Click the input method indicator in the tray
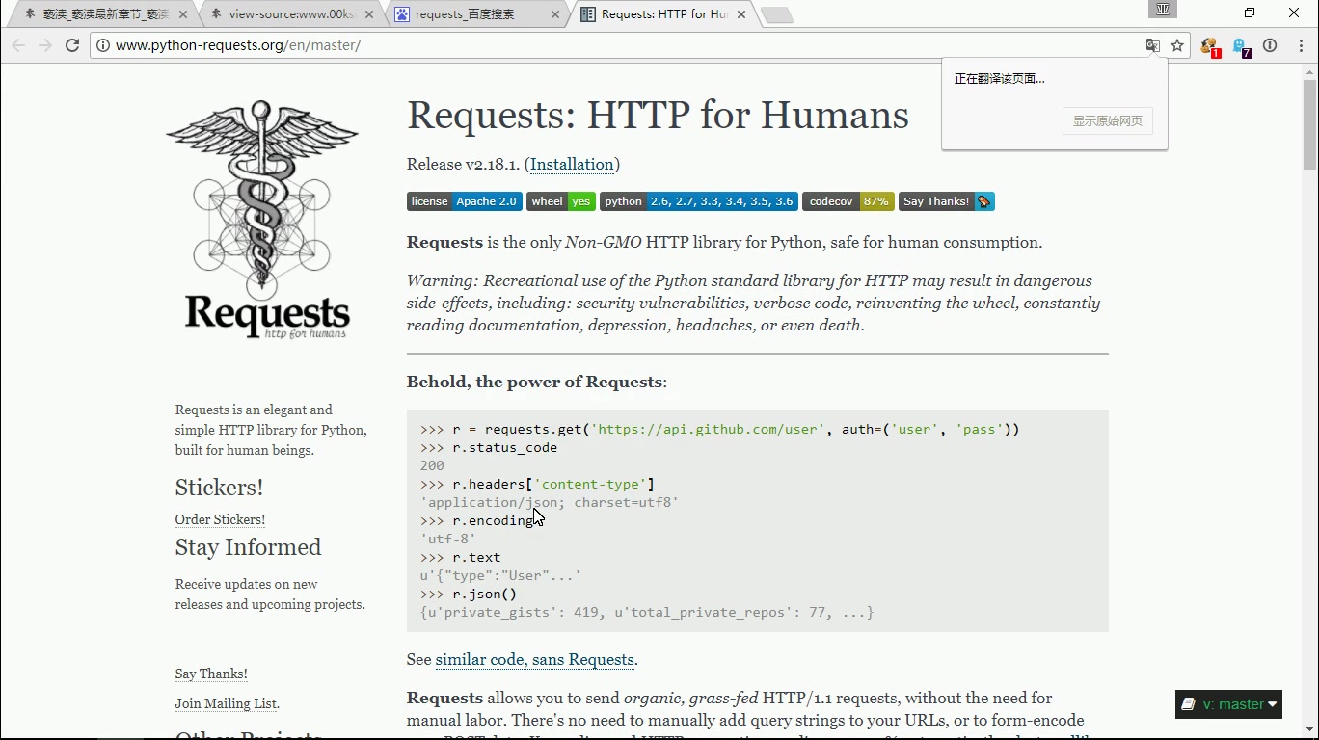This screenshot has height=740, width=1319. [x=1163, y=12]
